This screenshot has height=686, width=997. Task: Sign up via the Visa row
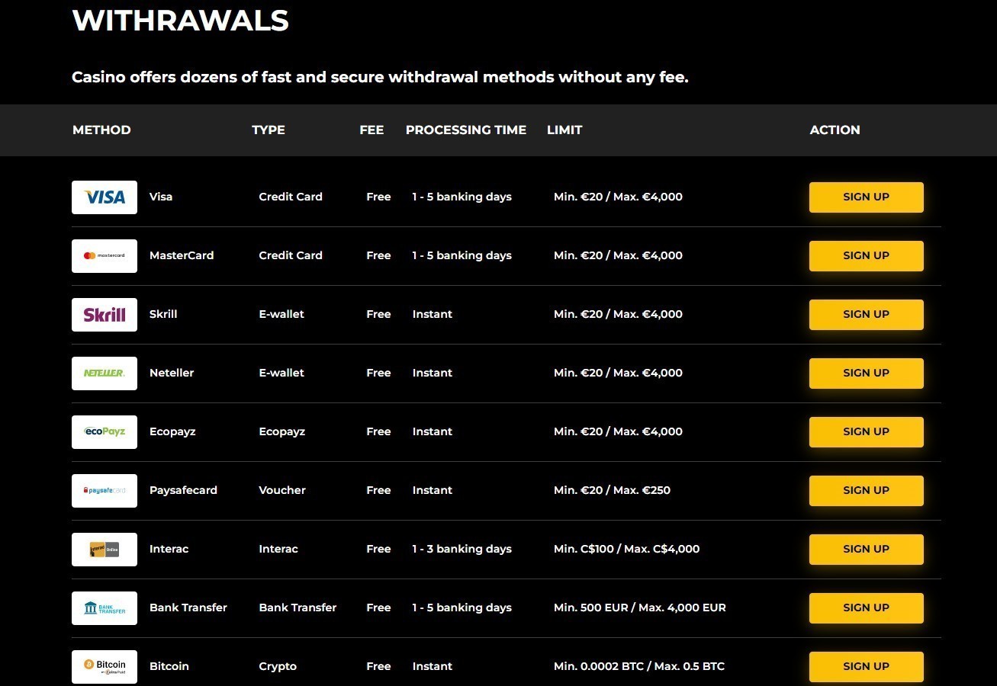pos(867,197)
